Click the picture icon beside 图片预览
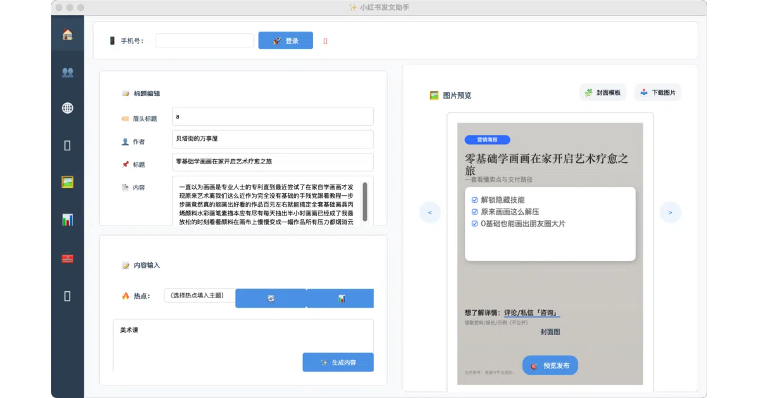This screenshot has width=759, height=398. [x=434, y=95]
